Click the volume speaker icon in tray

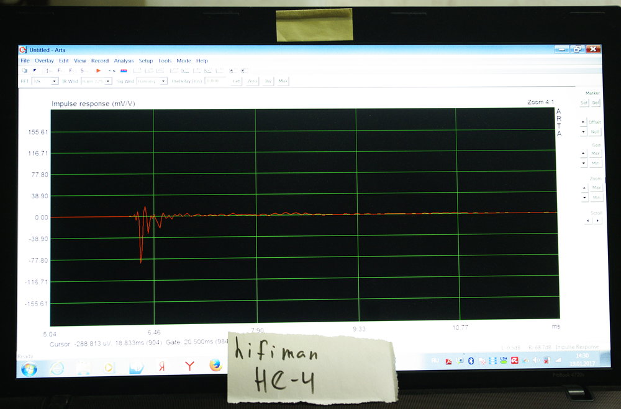(535, 361)
